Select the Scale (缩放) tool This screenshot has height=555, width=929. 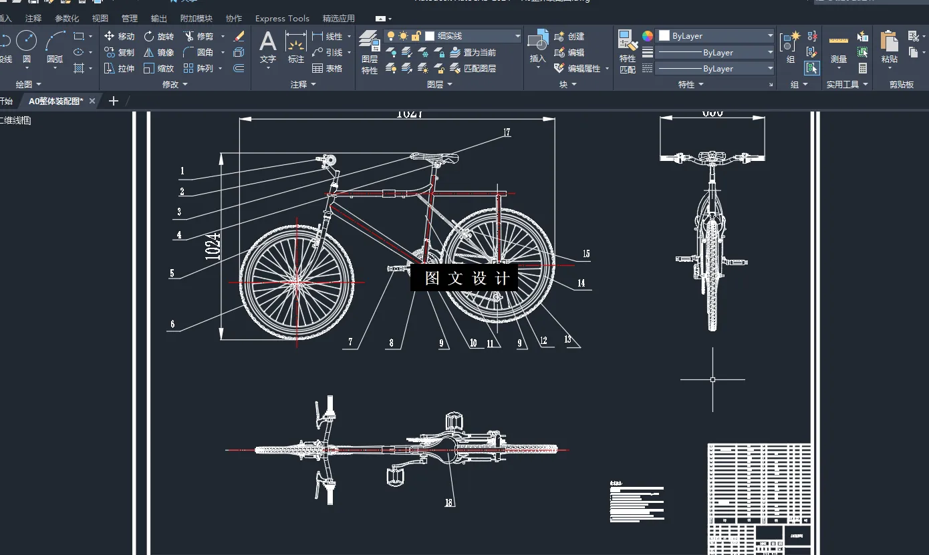coord(159,68)
